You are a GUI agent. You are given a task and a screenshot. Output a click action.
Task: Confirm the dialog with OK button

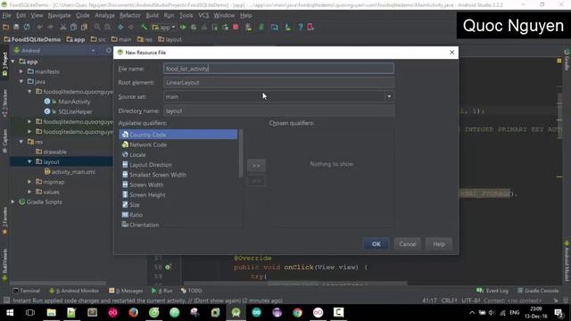(377, 244)
